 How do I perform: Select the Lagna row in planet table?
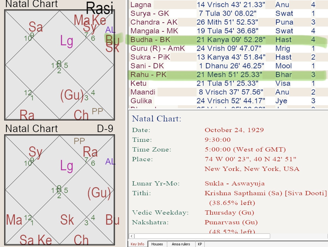click(x=228, y=5)
